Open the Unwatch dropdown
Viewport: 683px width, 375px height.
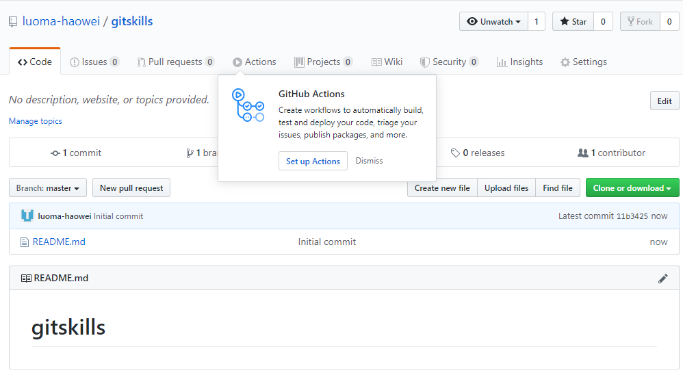tap(493, 21)
